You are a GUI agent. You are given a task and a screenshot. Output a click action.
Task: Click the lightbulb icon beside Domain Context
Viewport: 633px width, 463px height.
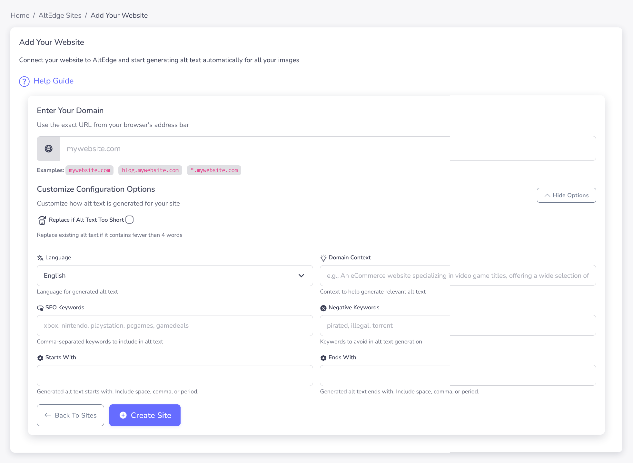323,258
